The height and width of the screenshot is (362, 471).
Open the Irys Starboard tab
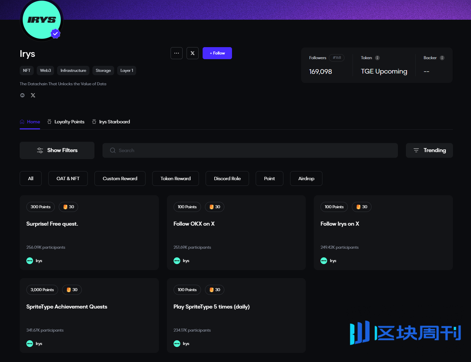(x=111, y=122)
